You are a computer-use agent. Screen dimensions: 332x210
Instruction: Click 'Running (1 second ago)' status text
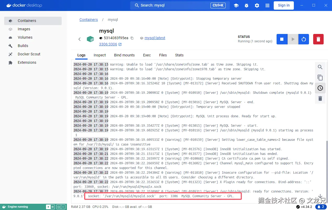click(x=255, y=41)
